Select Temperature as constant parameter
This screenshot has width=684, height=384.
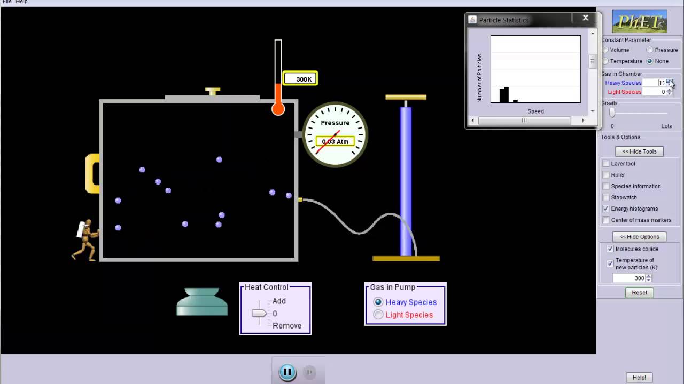click(x=605, y=61)
